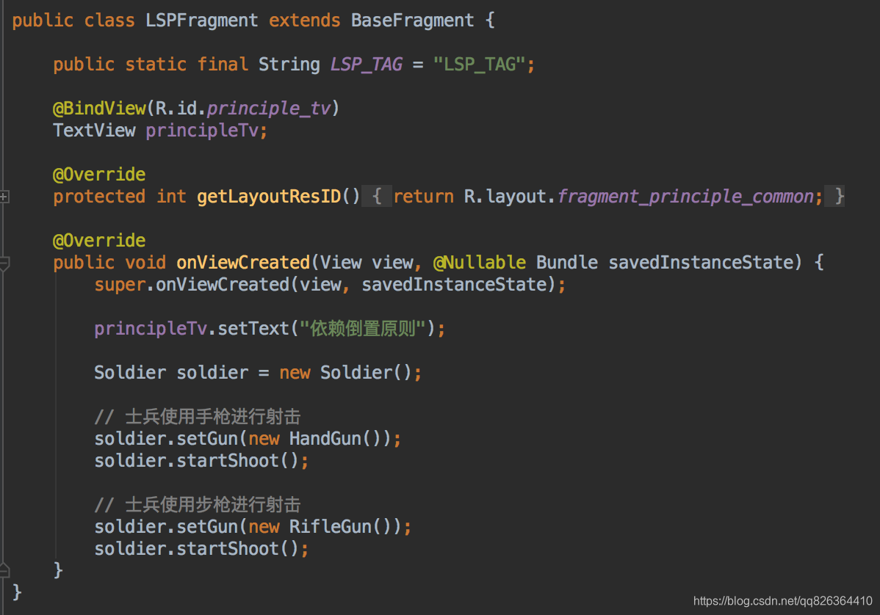
Task: Click the TextView type name
Action: [x=94, y=130]
